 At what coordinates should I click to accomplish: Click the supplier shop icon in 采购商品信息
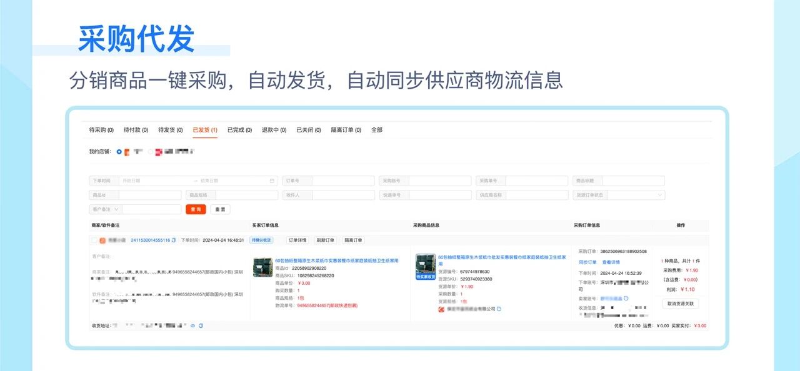[x=441, y=309]
